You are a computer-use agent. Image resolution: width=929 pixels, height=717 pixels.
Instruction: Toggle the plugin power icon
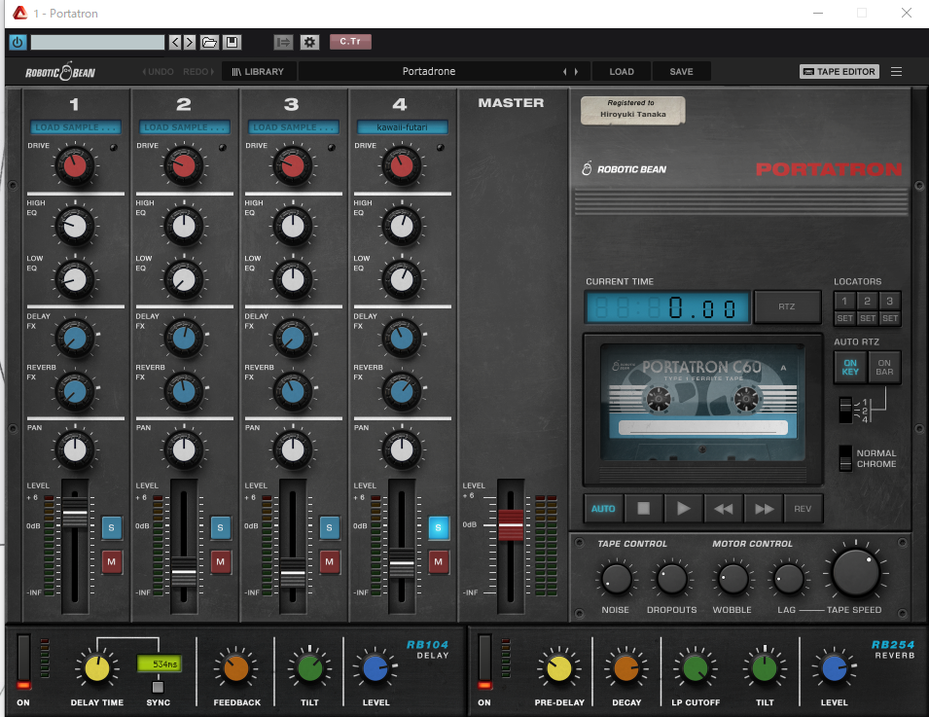tap(18, 42)
